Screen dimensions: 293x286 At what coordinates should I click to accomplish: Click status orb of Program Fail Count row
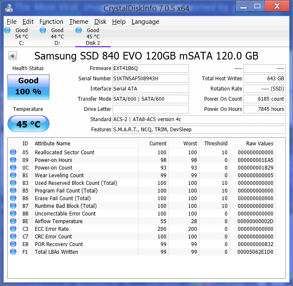(13, 191)
